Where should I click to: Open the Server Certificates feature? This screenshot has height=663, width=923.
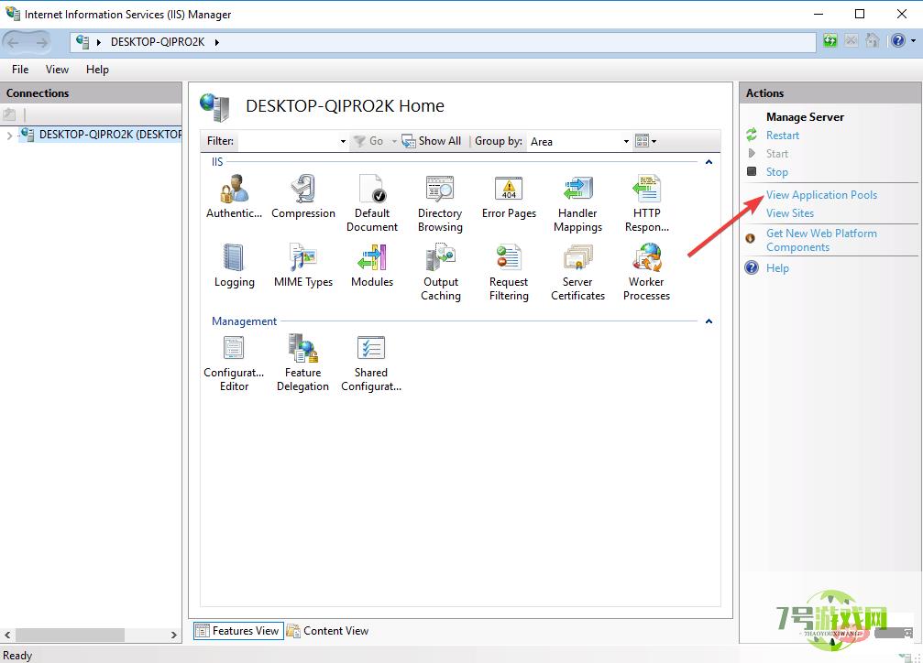[x=577, y=272]
